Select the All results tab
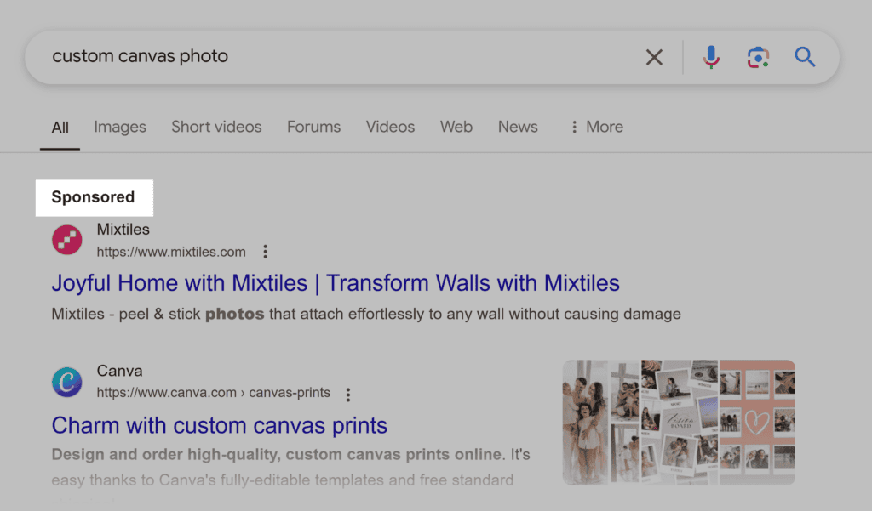Screen dimensions: 872x511 [x=60, y=128]
